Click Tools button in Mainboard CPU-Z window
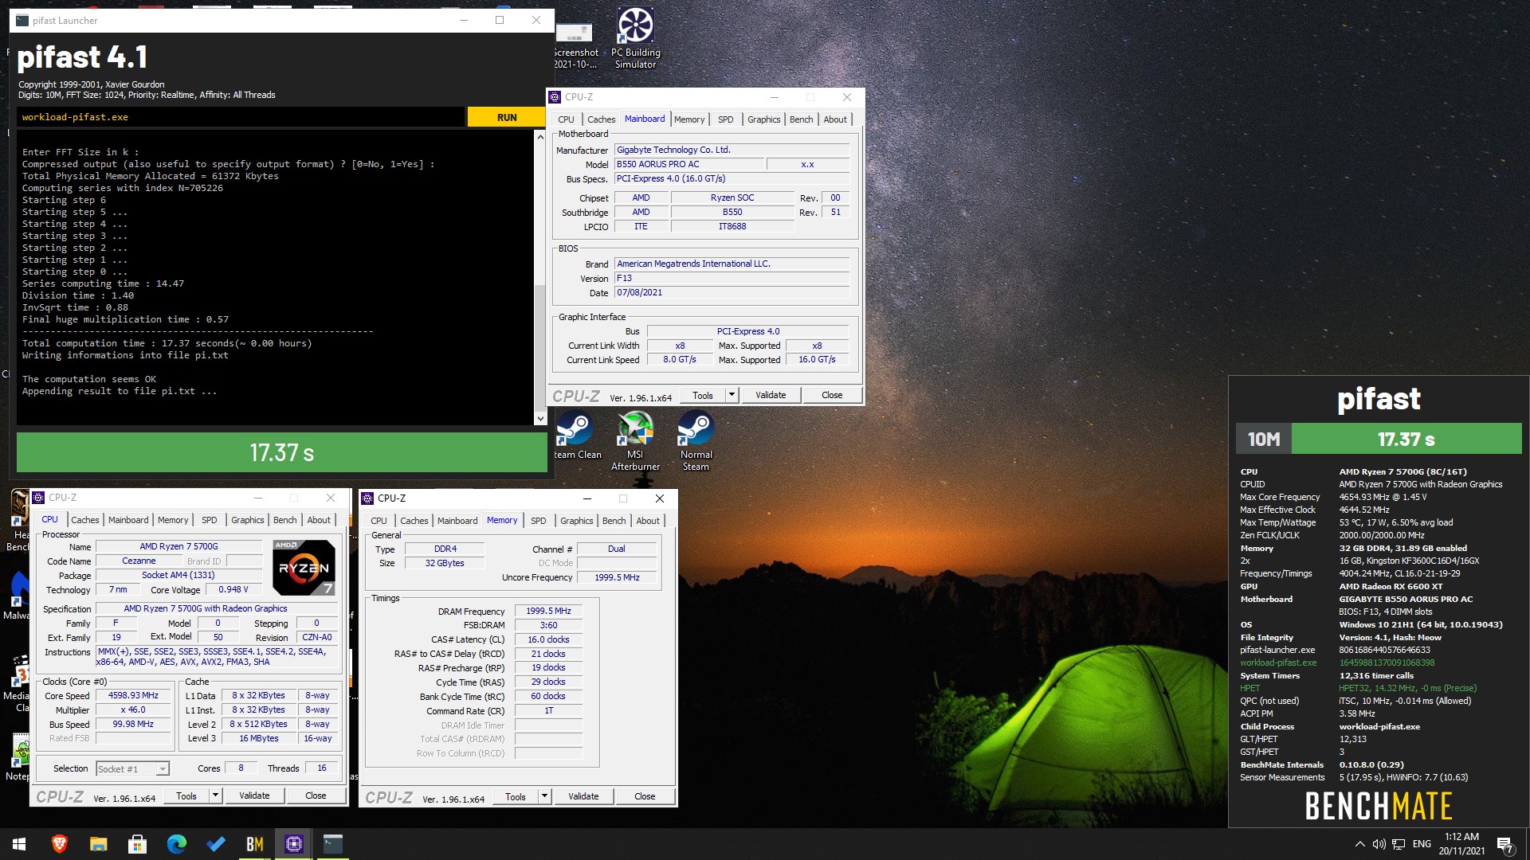The width and height of the screenshot is (1530, 860). click(x=703, y=396)
